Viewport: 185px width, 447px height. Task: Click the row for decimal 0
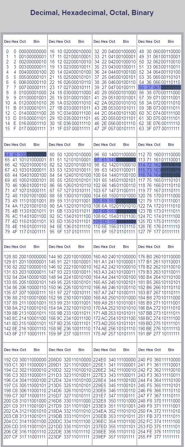point(25,51)
